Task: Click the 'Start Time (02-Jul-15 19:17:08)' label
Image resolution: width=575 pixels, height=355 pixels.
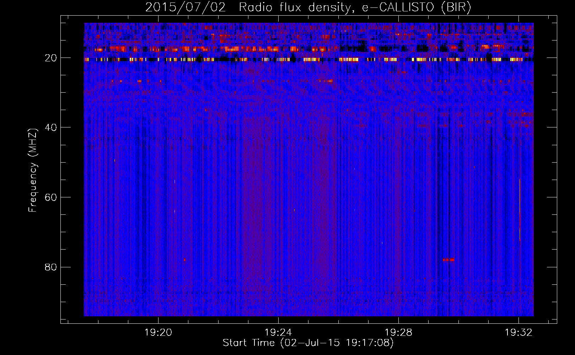Action: point(308,343)
